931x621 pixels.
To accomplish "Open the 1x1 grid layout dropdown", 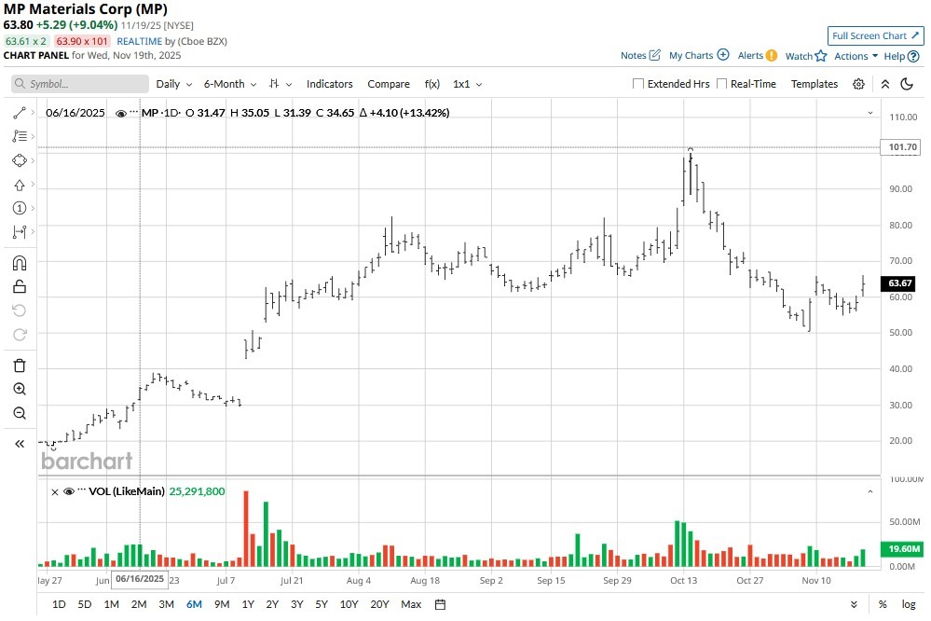I will (467, 84).
